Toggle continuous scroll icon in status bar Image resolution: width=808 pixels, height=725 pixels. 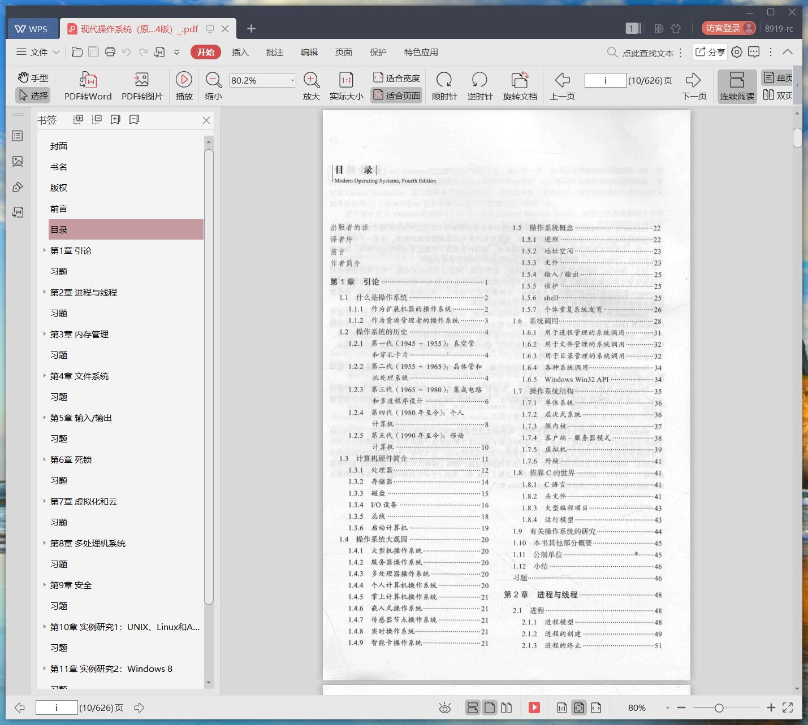473,707
